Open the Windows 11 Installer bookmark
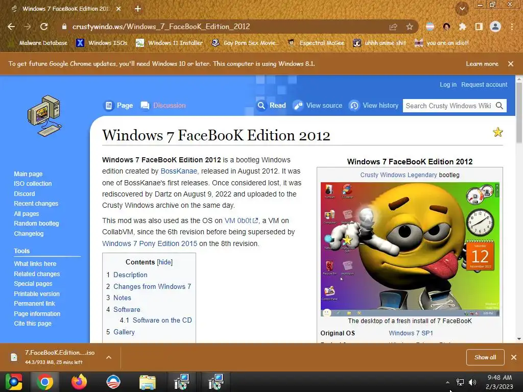Viewport: 523px width, 392px height. (170, 43)
